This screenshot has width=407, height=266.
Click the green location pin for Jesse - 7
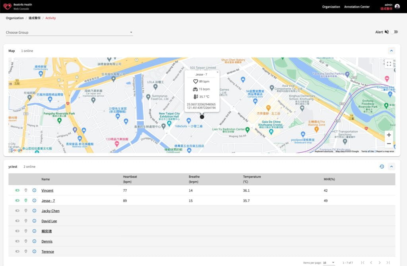(26, 200)
